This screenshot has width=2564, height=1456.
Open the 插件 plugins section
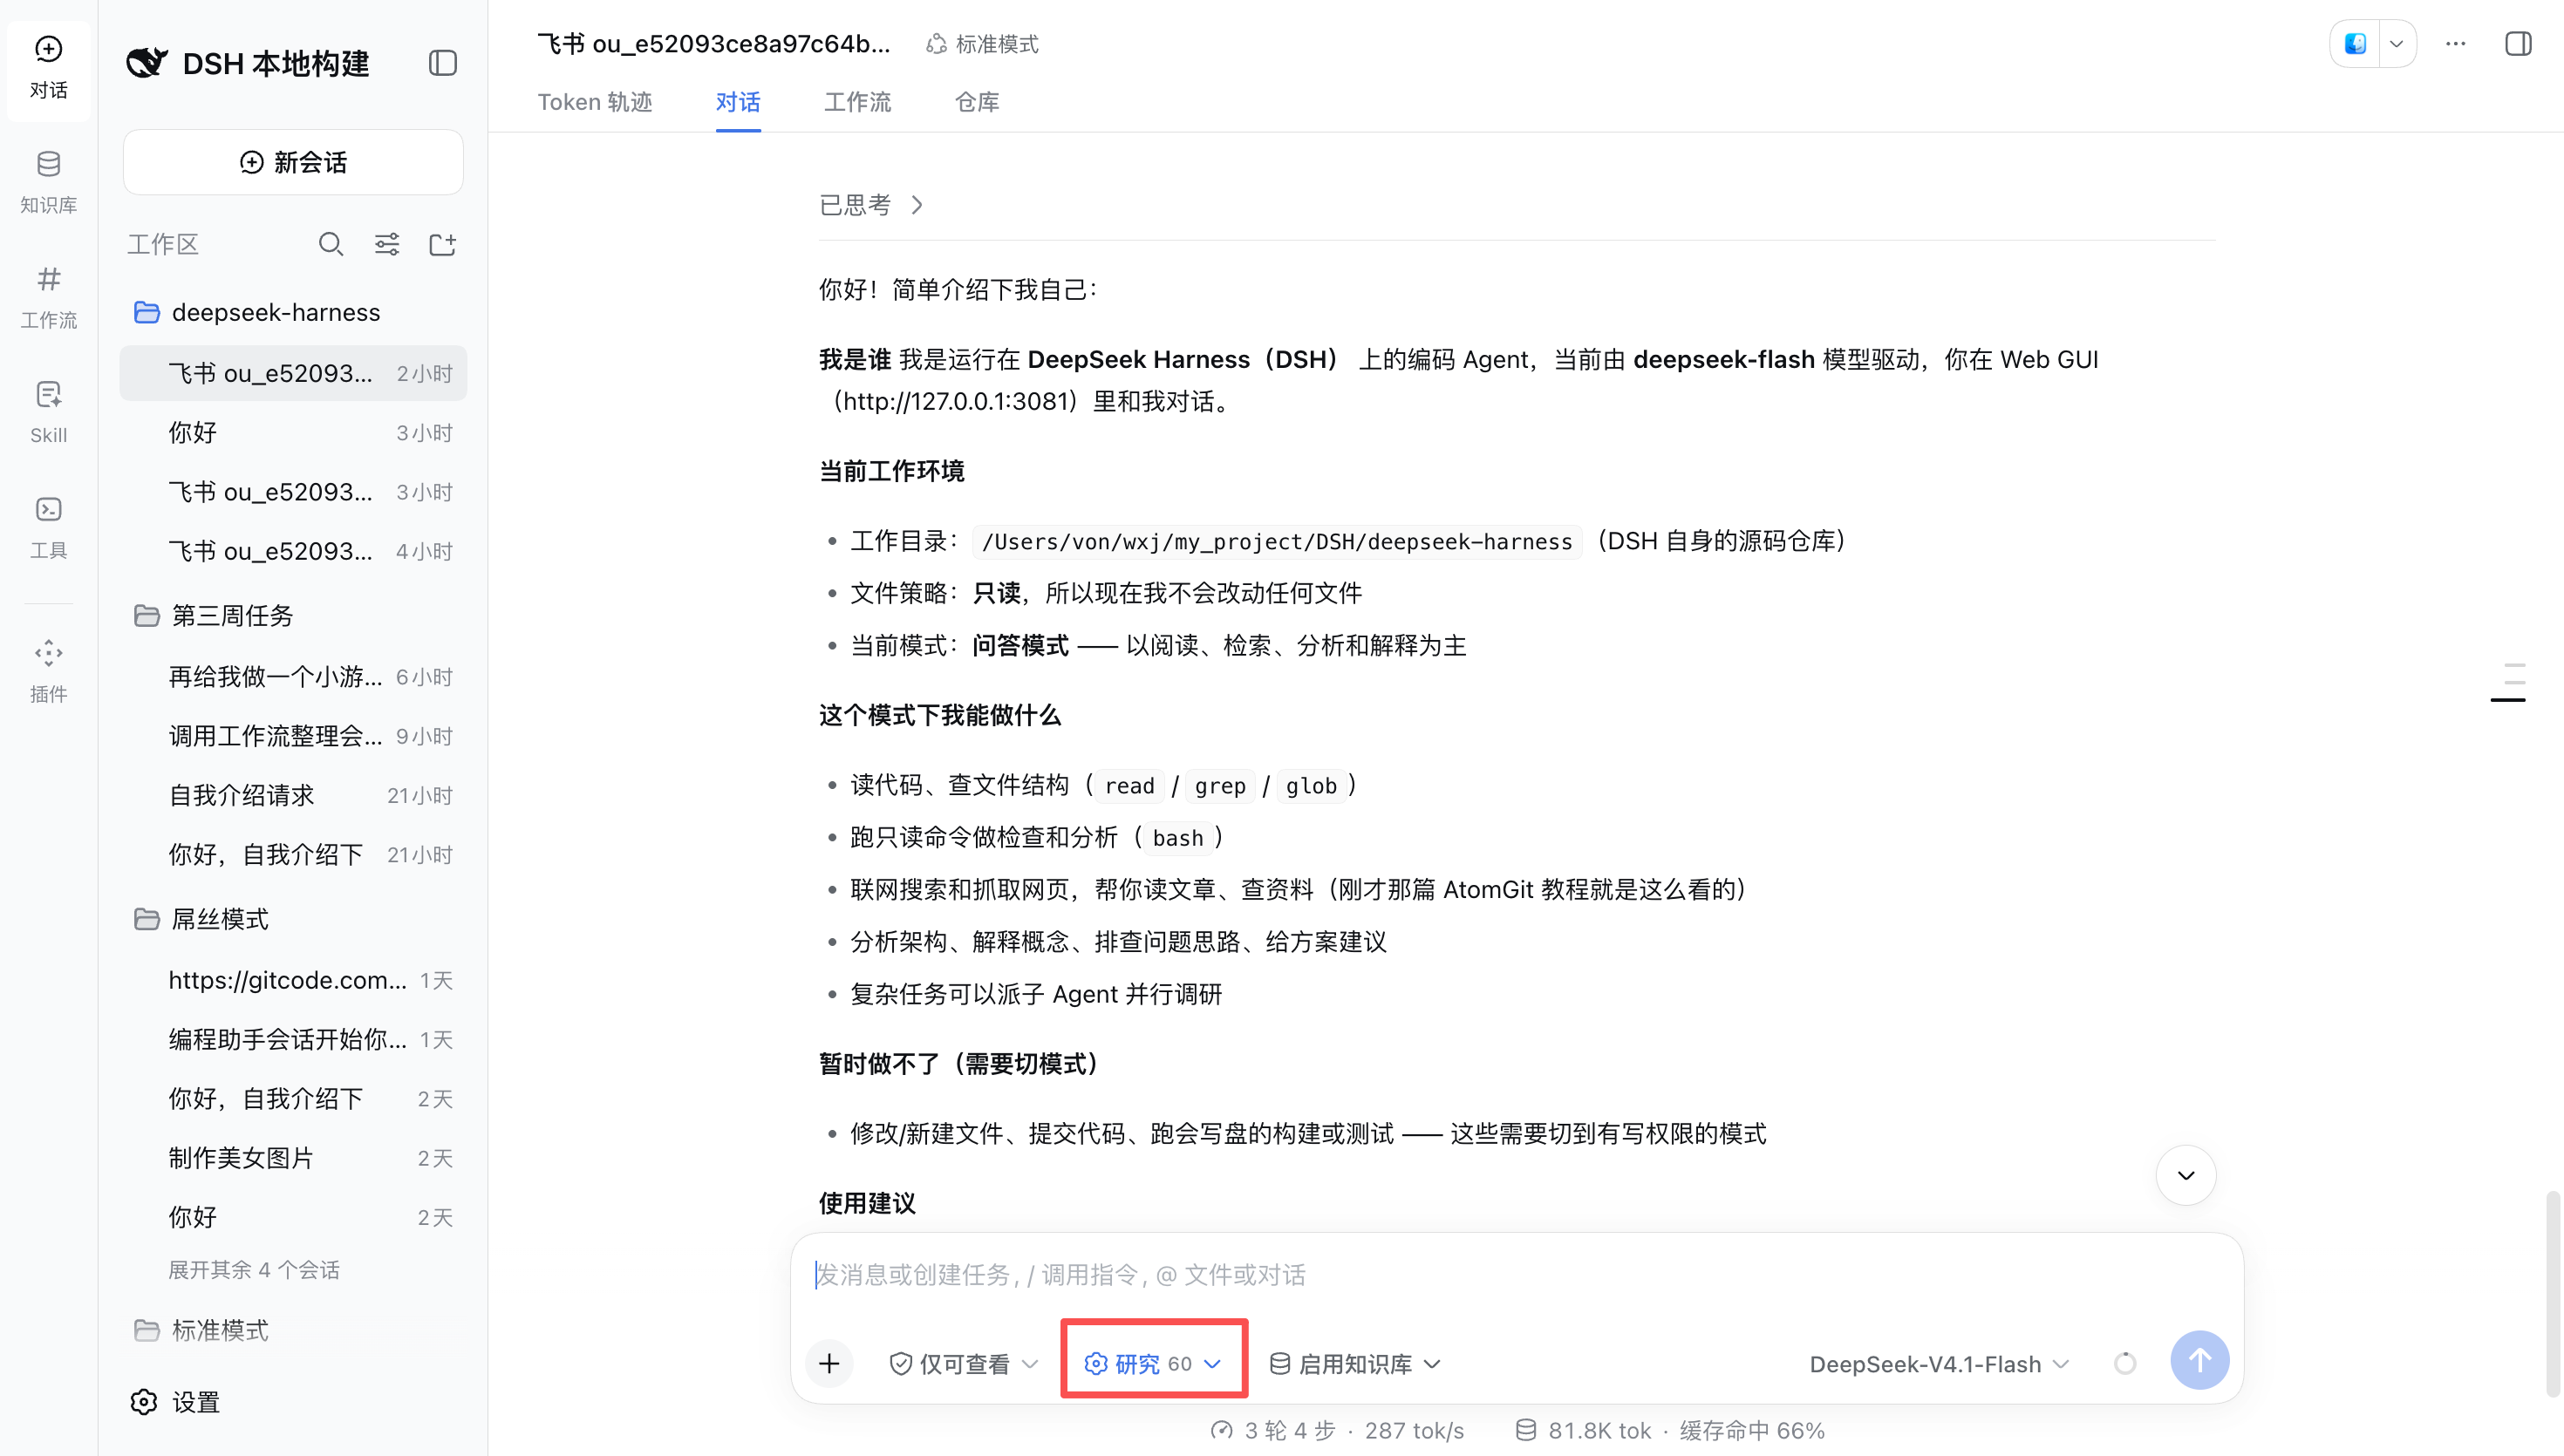pos(48,672)
